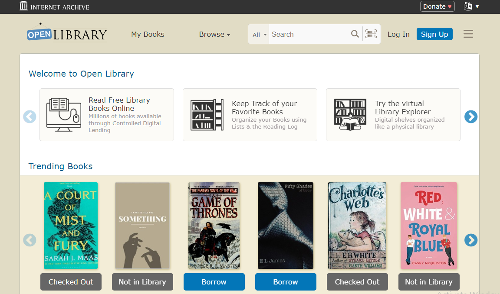Open the Open Library logo home link

click(67, 33)
